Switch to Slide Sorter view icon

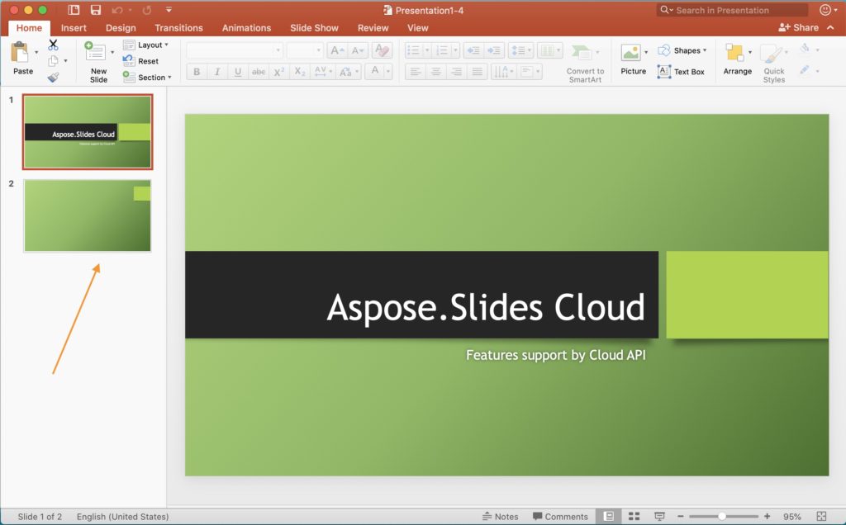click(x=634, y=517)
